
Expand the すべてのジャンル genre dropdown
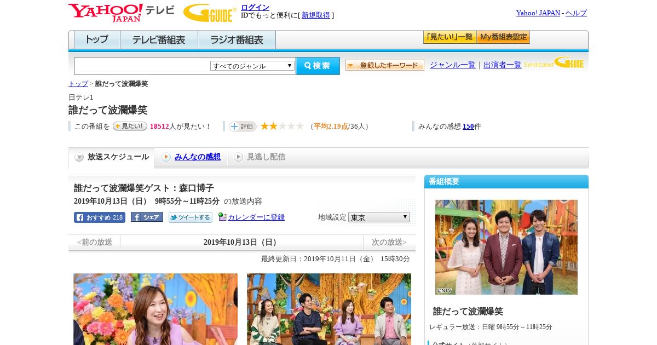click(252, 66)
